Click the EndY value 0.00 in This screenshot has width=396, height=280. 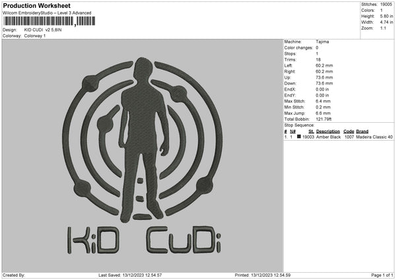tap(322, 95)
